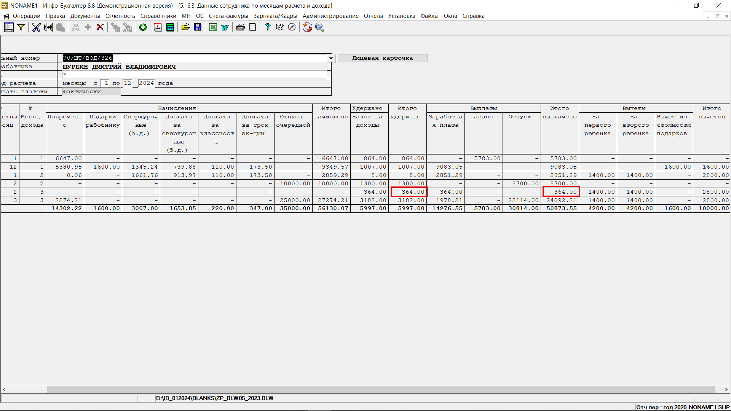Click the print preview page icon
Viewport: 731px width, 411px height.
point(252,27)
